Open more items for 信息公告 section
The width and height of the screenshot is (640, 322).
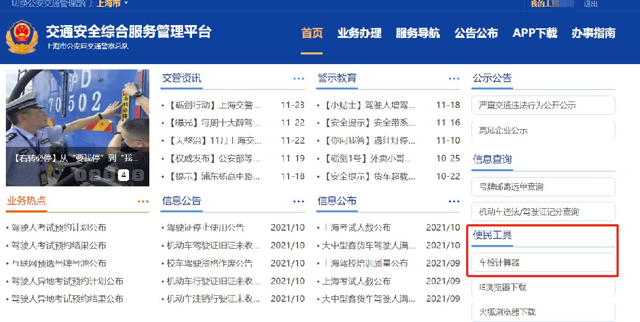pos(299,201)
